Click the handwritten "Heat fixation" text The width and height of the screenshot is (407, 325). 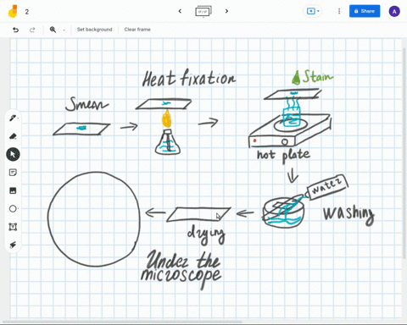189,78
